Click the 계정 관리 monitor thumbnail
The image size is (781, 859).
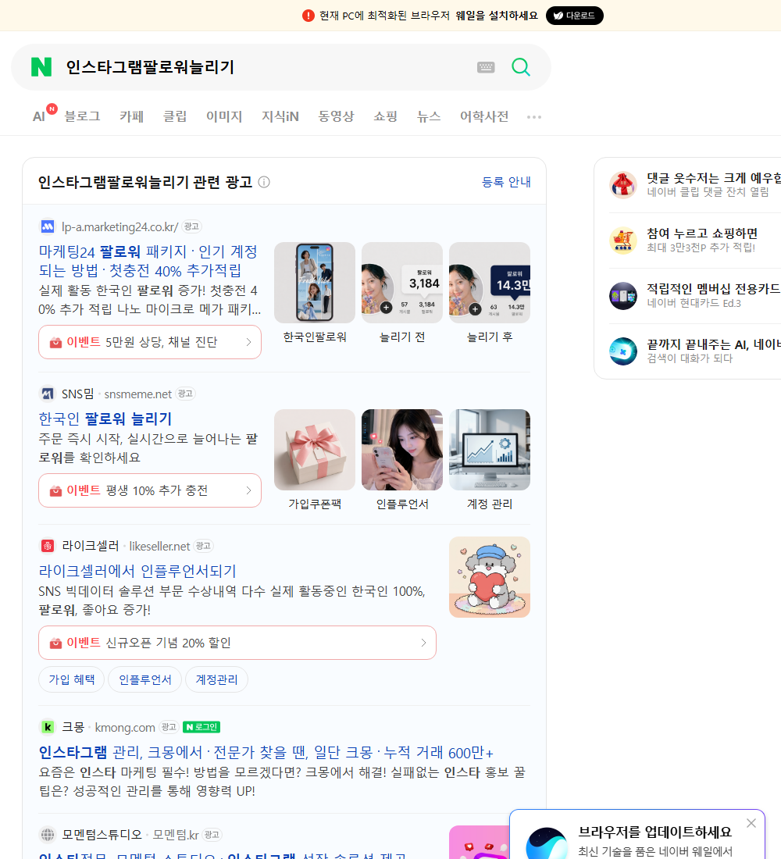pyautogui.click(x=490, y=450)
